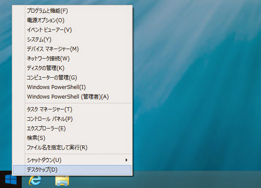Viewport: 261px width, 188px height.
Task: Click the Windows Start button
Action: [x=11, y=179]
